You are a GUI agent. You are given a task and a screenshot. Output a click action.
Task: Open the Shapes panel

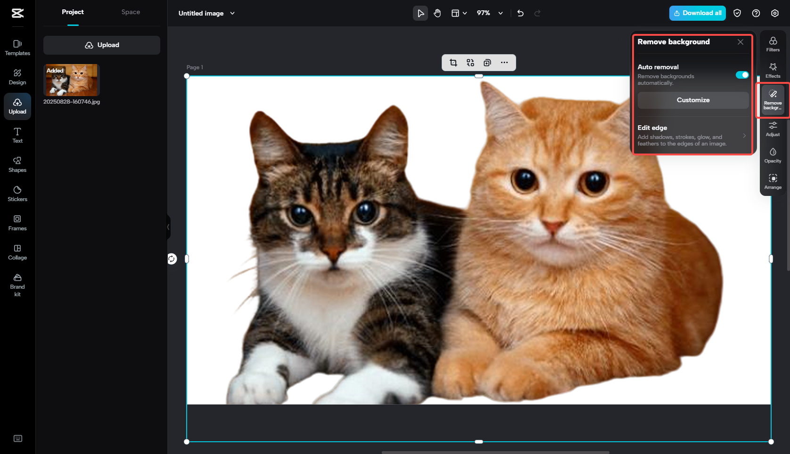tap(17, 164)
